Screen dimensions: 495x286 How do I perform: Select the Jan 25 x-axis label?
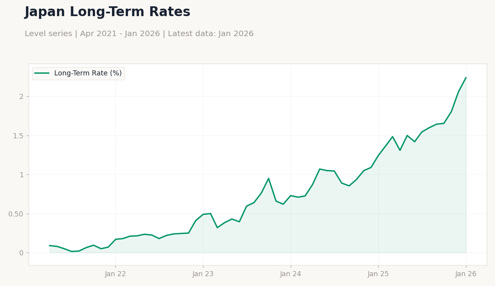click(x=378, y=274)
